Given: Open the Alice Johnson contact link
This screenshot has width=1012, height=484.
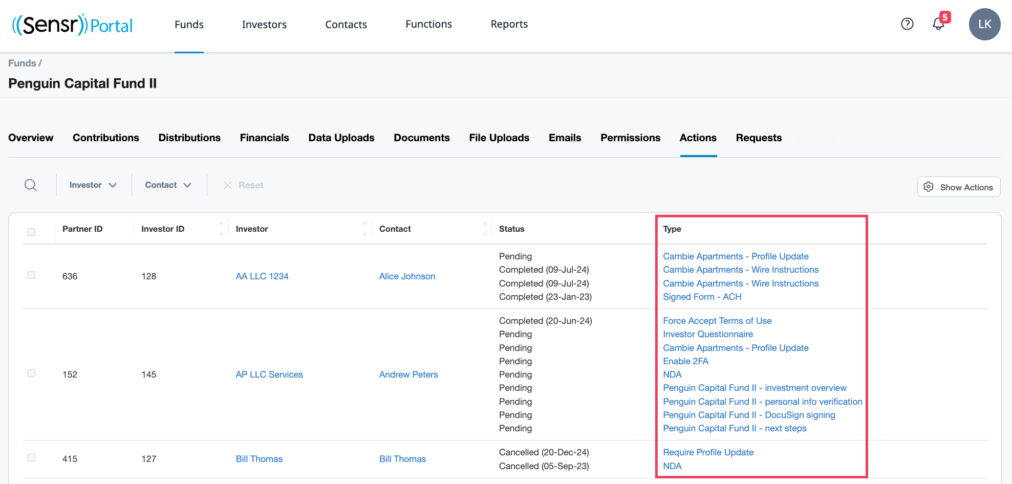Looking at the screenshot, I should coord(407,276).
